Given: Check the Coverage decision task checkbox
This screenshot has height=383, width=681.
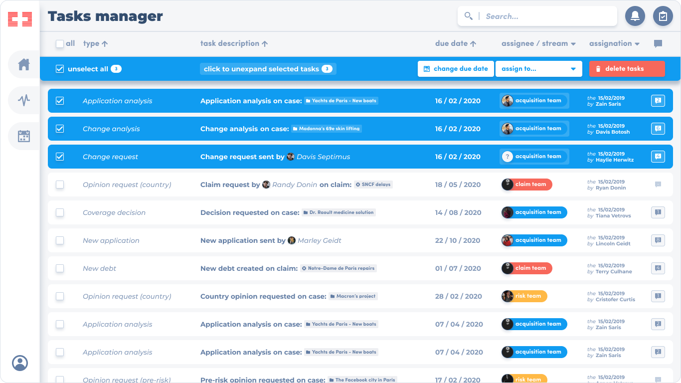Looking at the screenshot, I should click(x=60, y=212).
